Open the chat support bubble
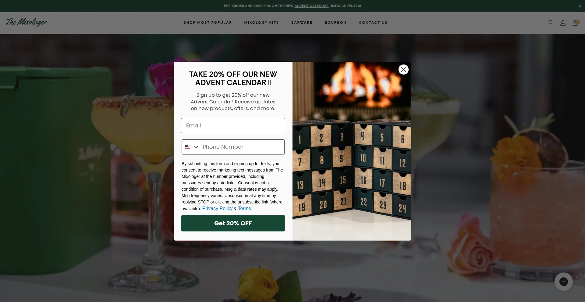This screenshot has width=585, height=302. 564,282
